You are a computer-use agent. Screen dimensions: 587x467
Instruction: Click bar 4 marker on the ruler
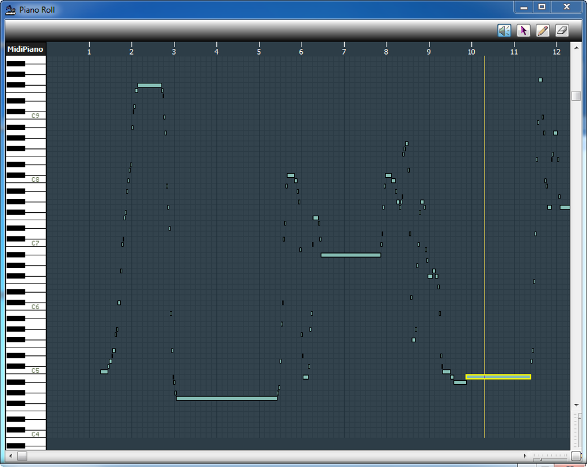(216, 52)
